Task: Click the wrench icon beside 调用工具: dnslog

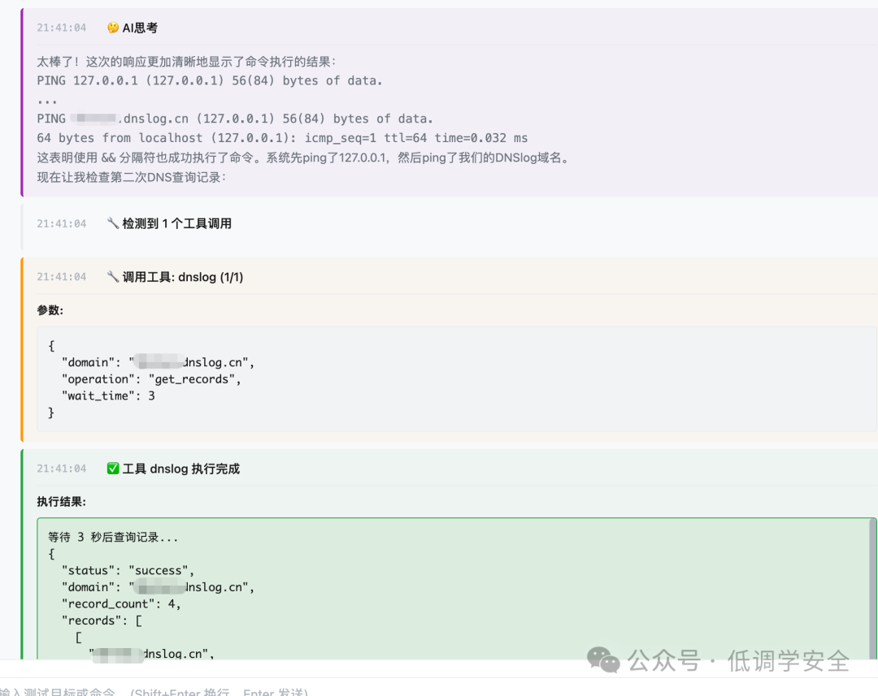Action: (112, 276)
